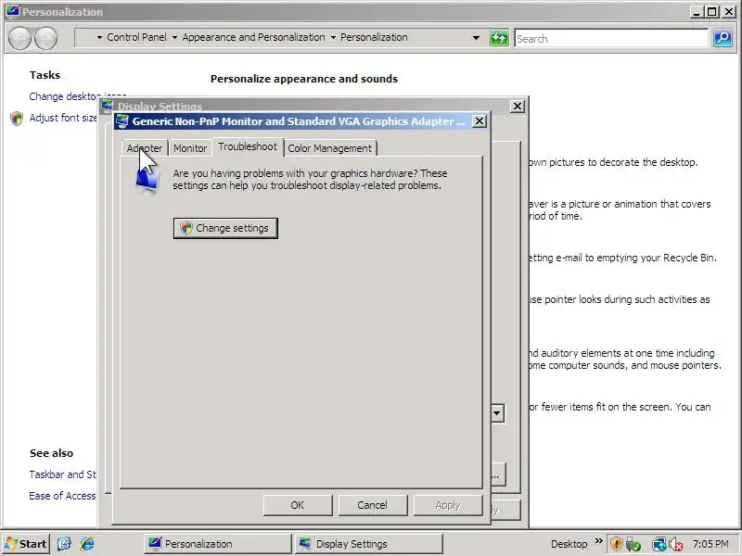This screenshot has width=742, height=556.
Task: Open the root breadcrumb arrow before Control Panel
Action: tap(99, 37)
